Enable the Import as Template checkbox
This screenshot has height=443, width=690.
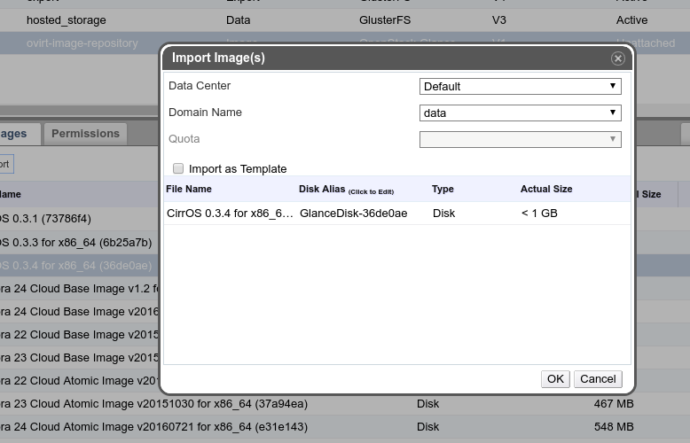[178, 168]
